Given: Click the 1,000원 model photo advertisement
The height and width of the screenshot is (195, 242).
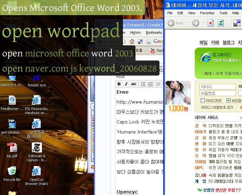Looking at the screenshot, I should [x=178, y=96].
